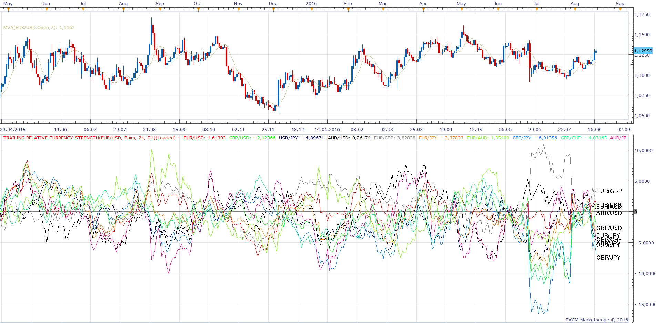Click the 16.08 date on time axis

[x=594, y=130]
